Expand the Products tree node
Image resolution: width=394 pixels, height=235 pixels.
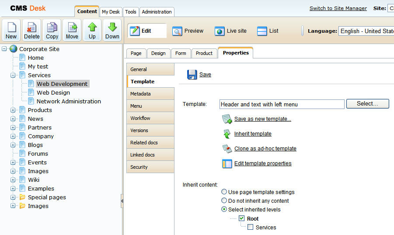(x=13, y=110)
